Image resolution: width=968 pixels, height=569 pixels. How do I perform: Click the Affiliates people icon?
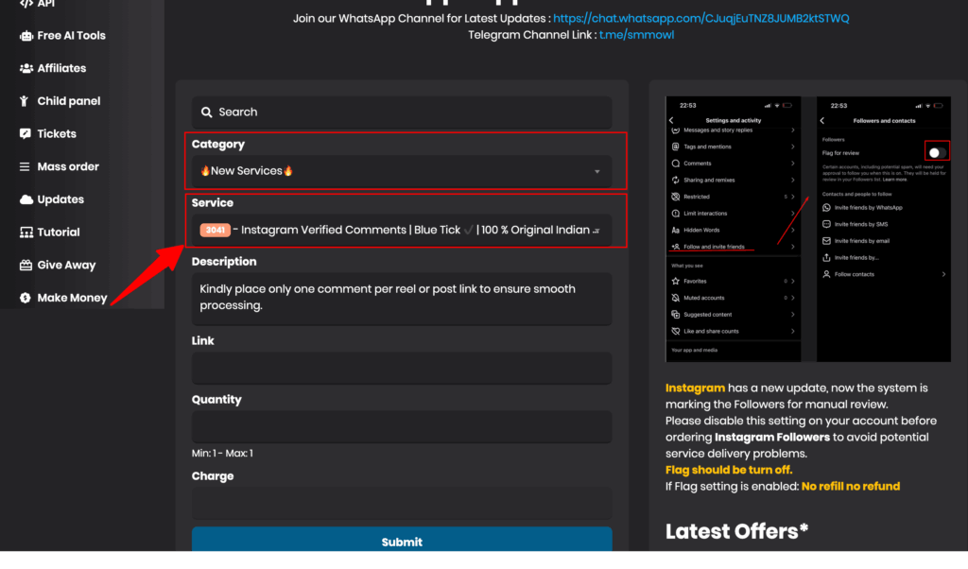click(x=26, y=68)
